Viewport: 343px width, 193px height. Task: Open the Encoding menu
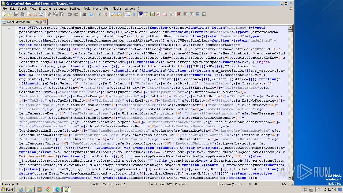(45, 9)
